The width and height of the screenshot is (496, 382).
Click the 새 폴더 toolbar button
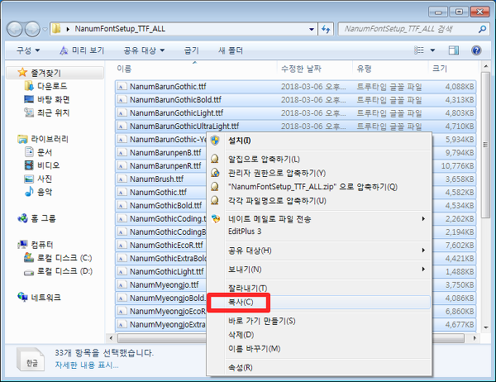click(231, 50)
